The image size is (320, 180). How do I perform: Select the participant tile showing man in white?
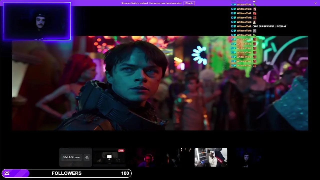tap(211, 157)
